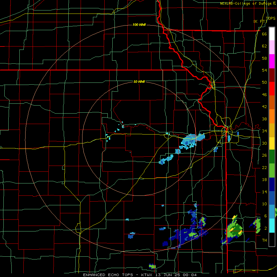Image resolution: width=277 pixels, height=277 pixels.
Task: Click the legend value 66
Action: 264,34
